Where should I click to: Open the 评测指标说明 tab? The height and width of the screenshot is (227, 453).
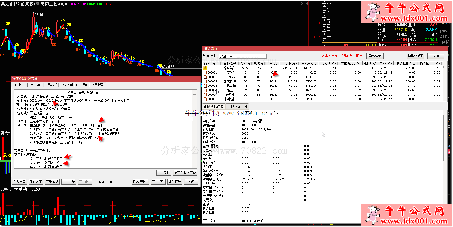[237, 106]
